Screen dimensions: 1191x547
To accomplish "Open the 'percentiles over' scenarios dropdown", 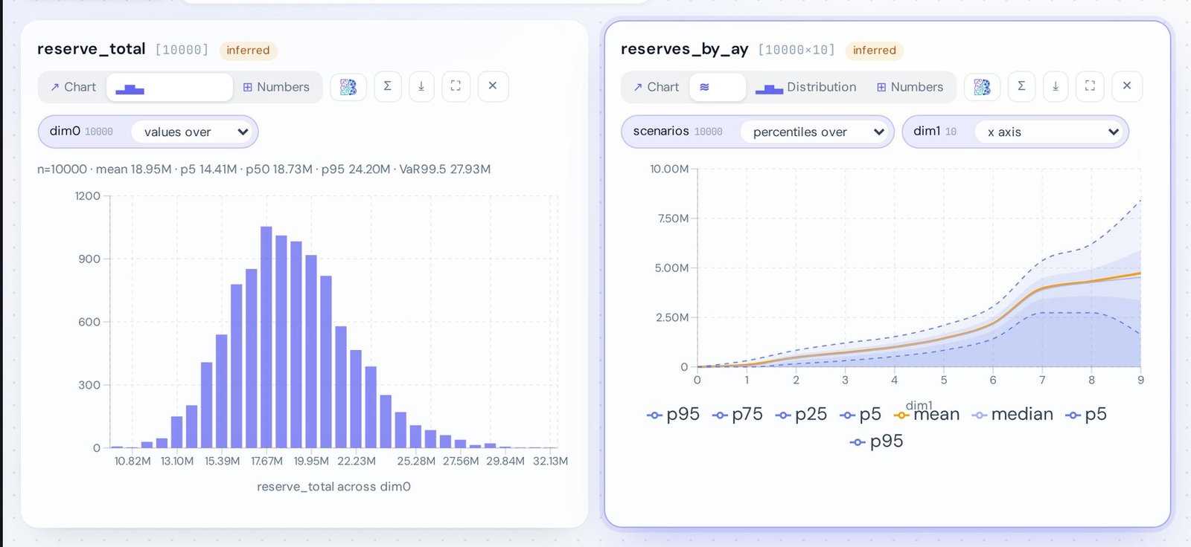I will 816,132.
